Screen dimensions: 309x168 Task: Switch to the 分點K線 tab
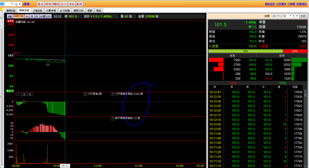coord(37,11)
